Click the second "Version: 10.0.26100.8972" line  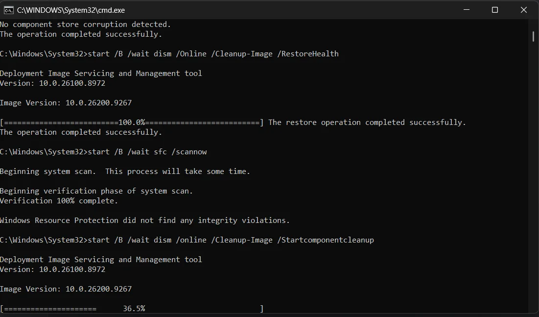click(x=52, y=269)
